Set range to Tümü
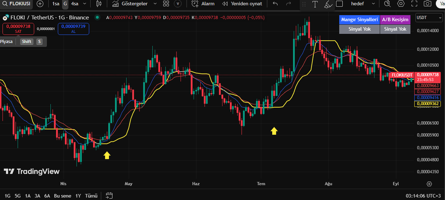The image size is (445, 200). 91,196
